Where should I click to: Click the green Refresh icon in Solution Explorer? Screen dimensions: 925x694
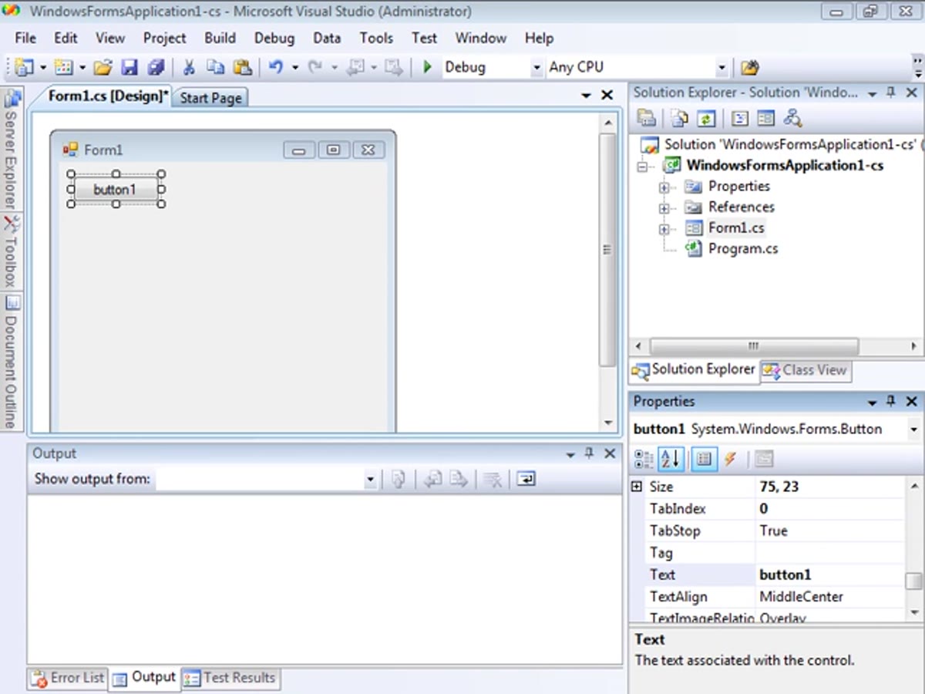(706, 118)
